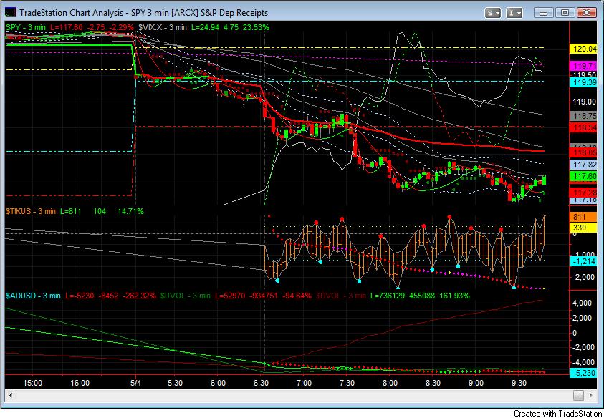Maximize the Chart Analysis window
Viewport: 604px width, 418px height.
[565, 13]
